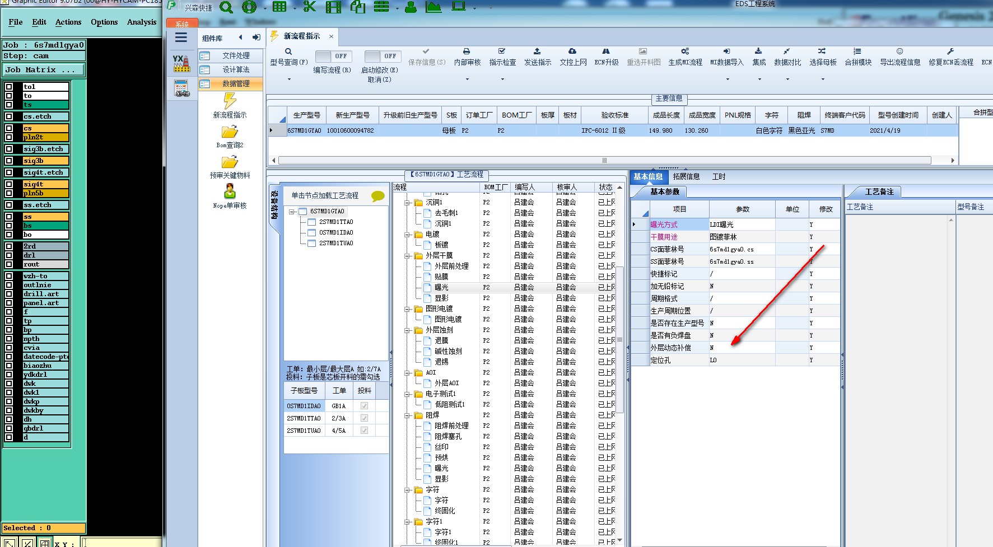The image size is (993, 547).
Task: Open Actions menu in Graphic Editor
Action: click(x=68, y=22)
